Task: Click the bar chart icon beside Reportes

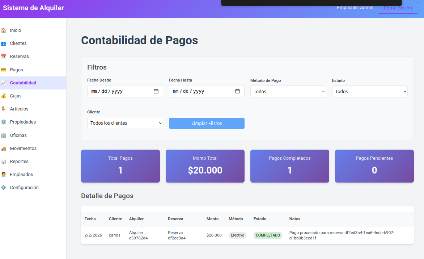Action: point(4,161)
